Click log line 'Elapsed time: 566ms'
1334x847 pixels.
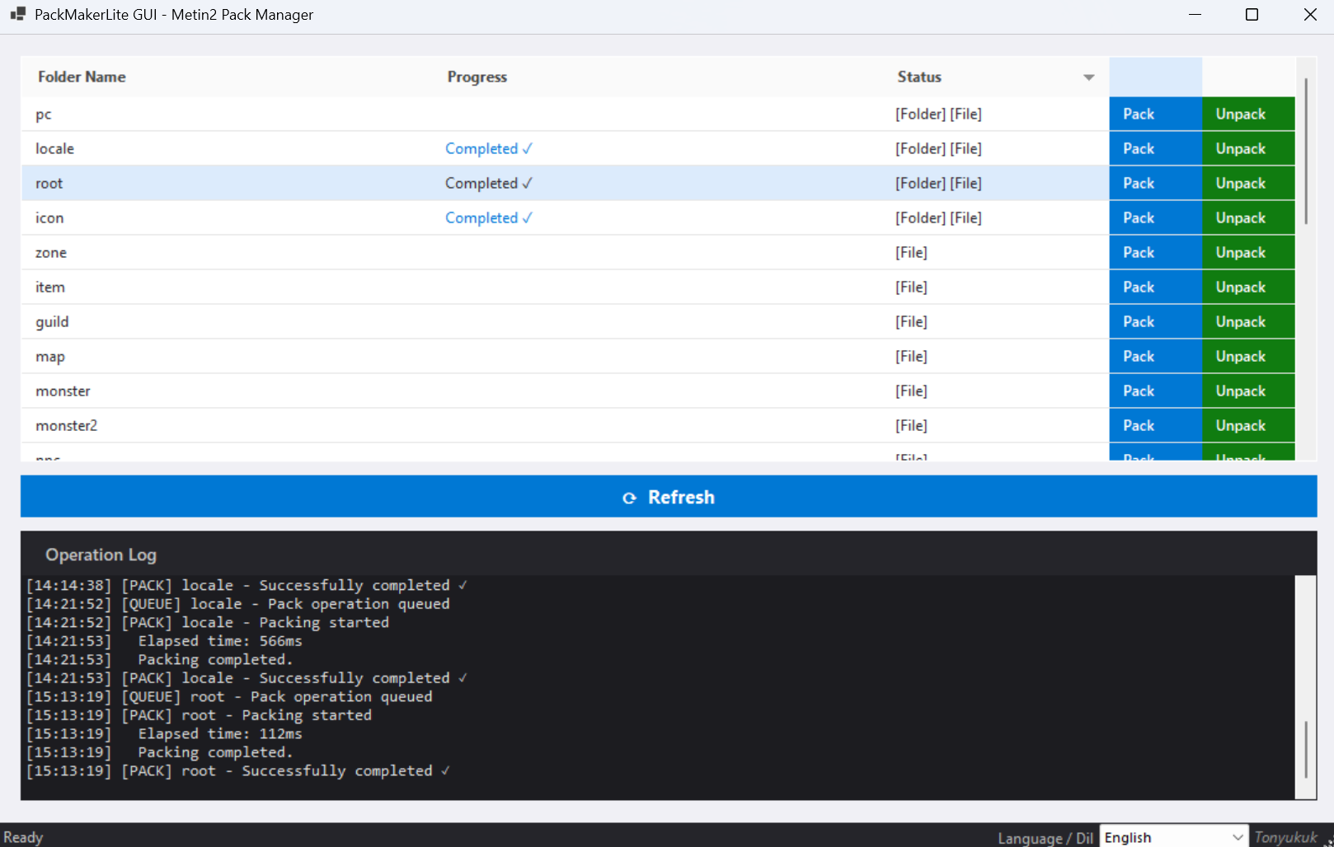tap(220, 641)
